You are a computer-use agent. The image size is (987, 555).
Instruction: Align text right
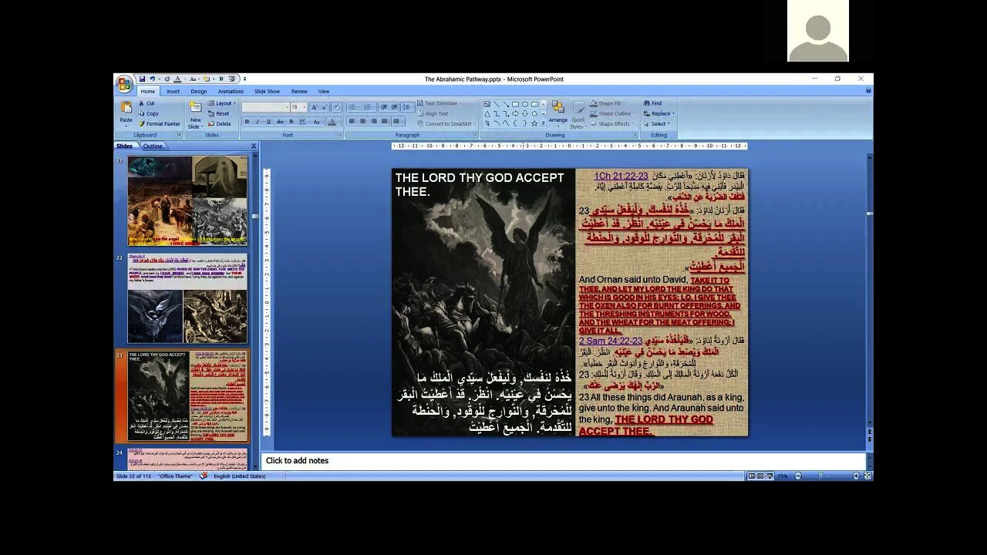[x=374, y=121]
